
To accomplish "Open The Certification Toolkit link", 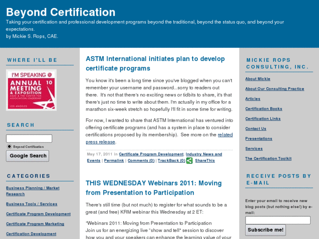I will [x=269, y=158].
